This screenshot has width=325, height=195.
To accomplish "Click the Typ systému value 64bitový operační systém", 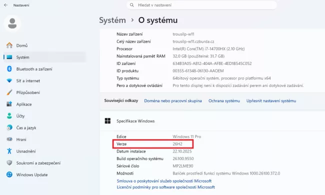I will coord(221,78).
